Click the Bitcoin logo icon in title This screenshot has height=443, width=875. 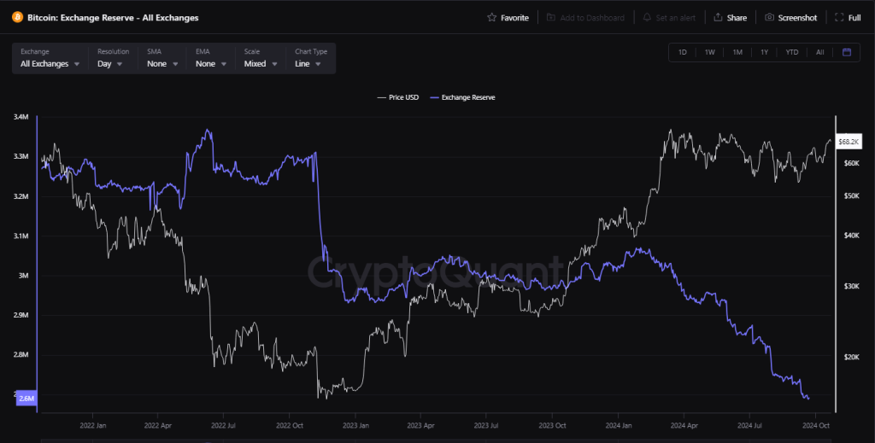click(x=17, y=17)
